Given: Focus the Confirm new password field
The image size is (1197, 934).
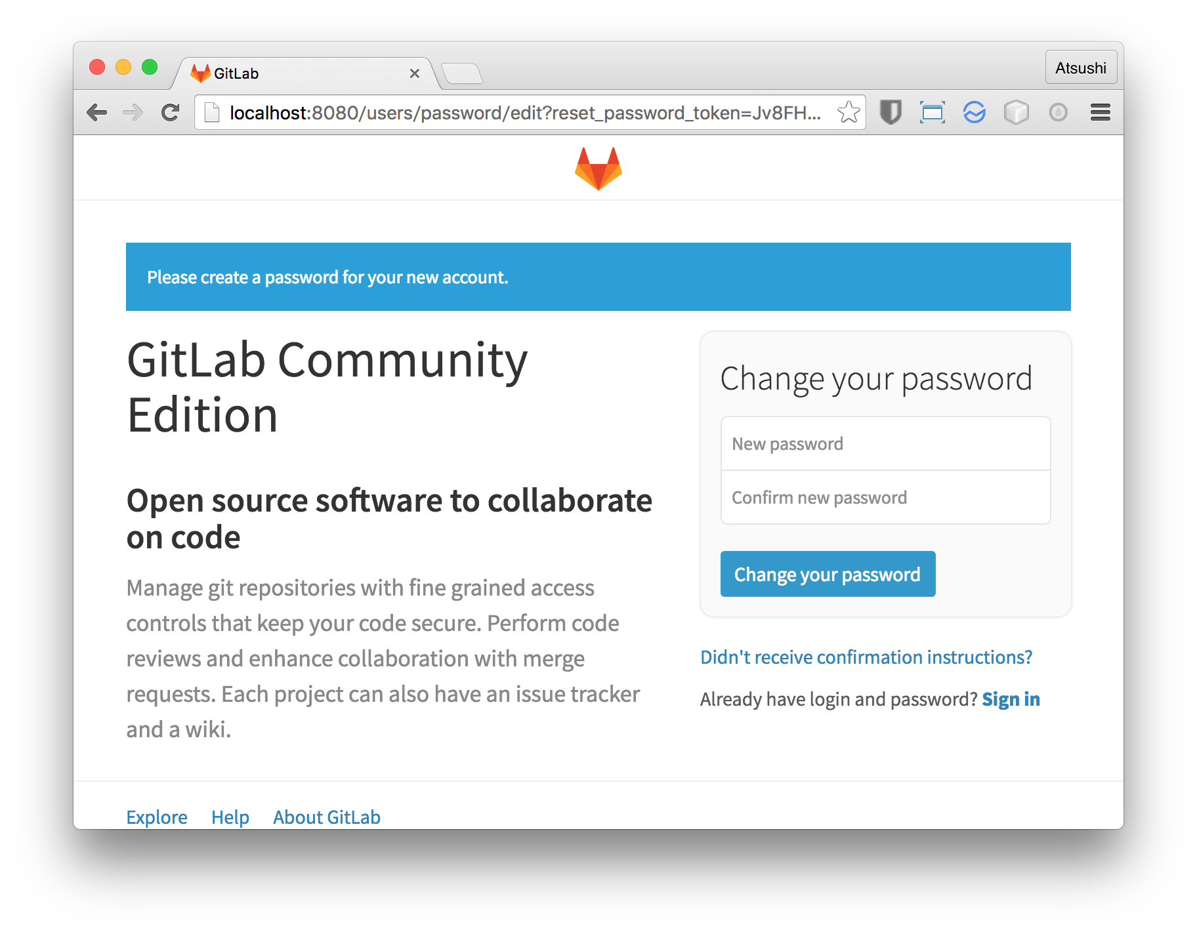Looking at the screenshot, I should tap(885, 497).
